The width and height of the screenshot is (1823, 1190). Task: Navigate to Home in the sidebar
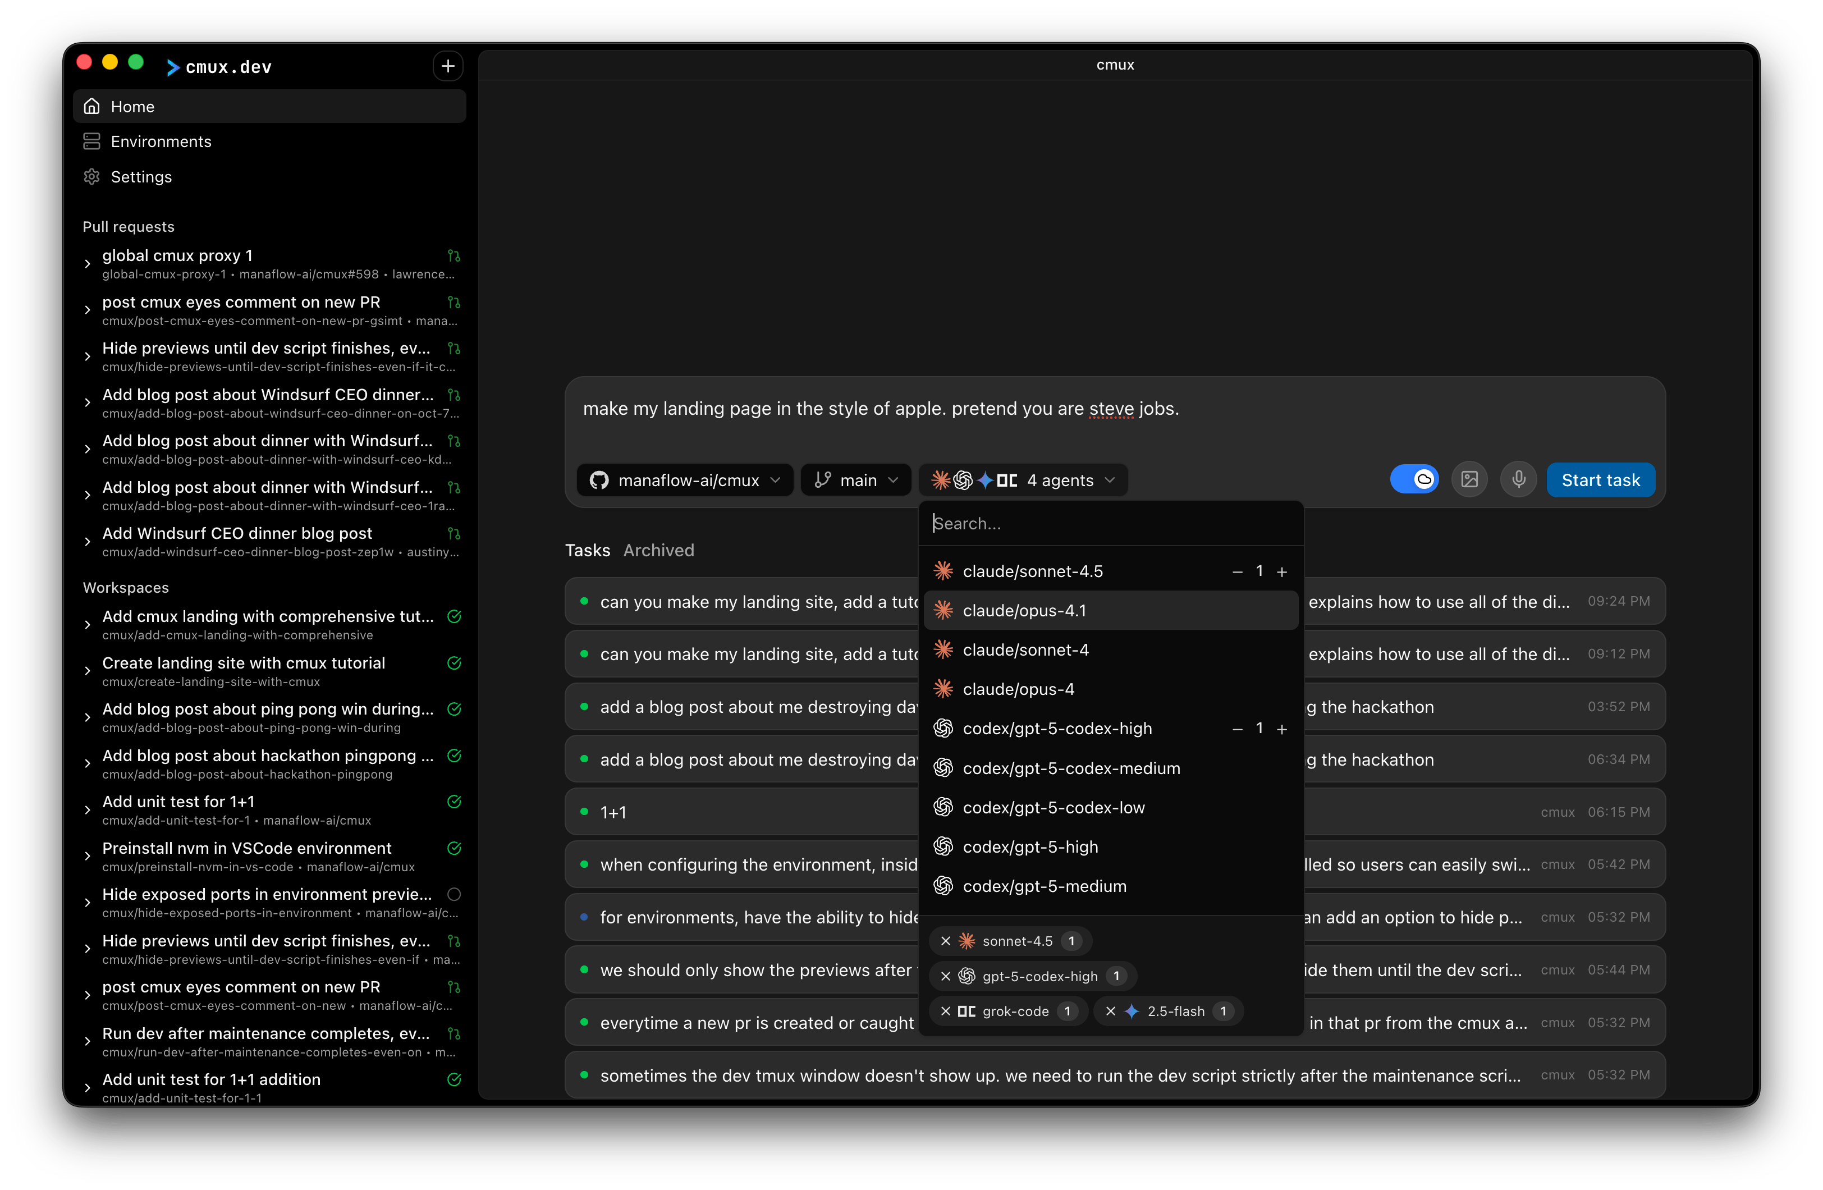click(x=132, y=106)
